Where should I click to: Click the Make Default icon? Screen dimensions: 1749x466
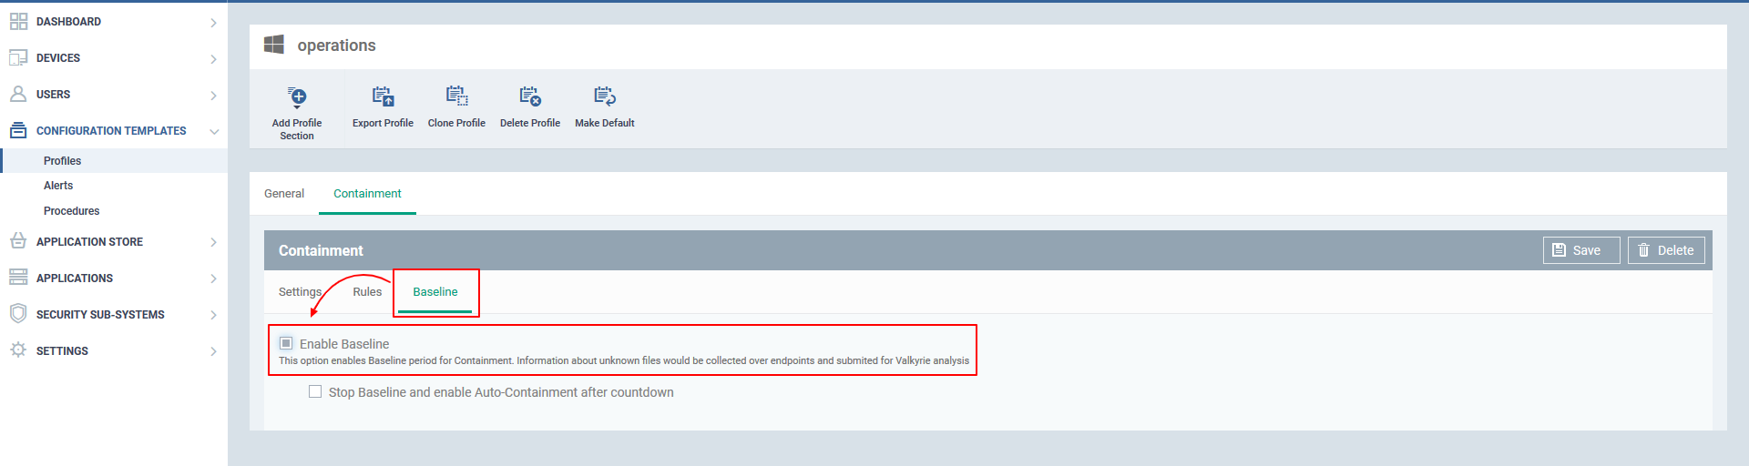pyautogui.click(x=605, y=96)
